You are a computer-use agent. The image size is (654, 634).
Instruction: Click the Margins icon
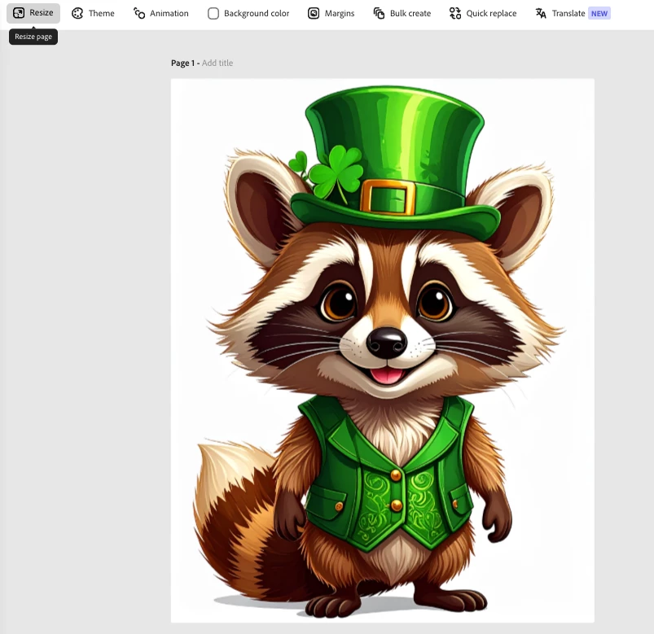coord(314,13)
